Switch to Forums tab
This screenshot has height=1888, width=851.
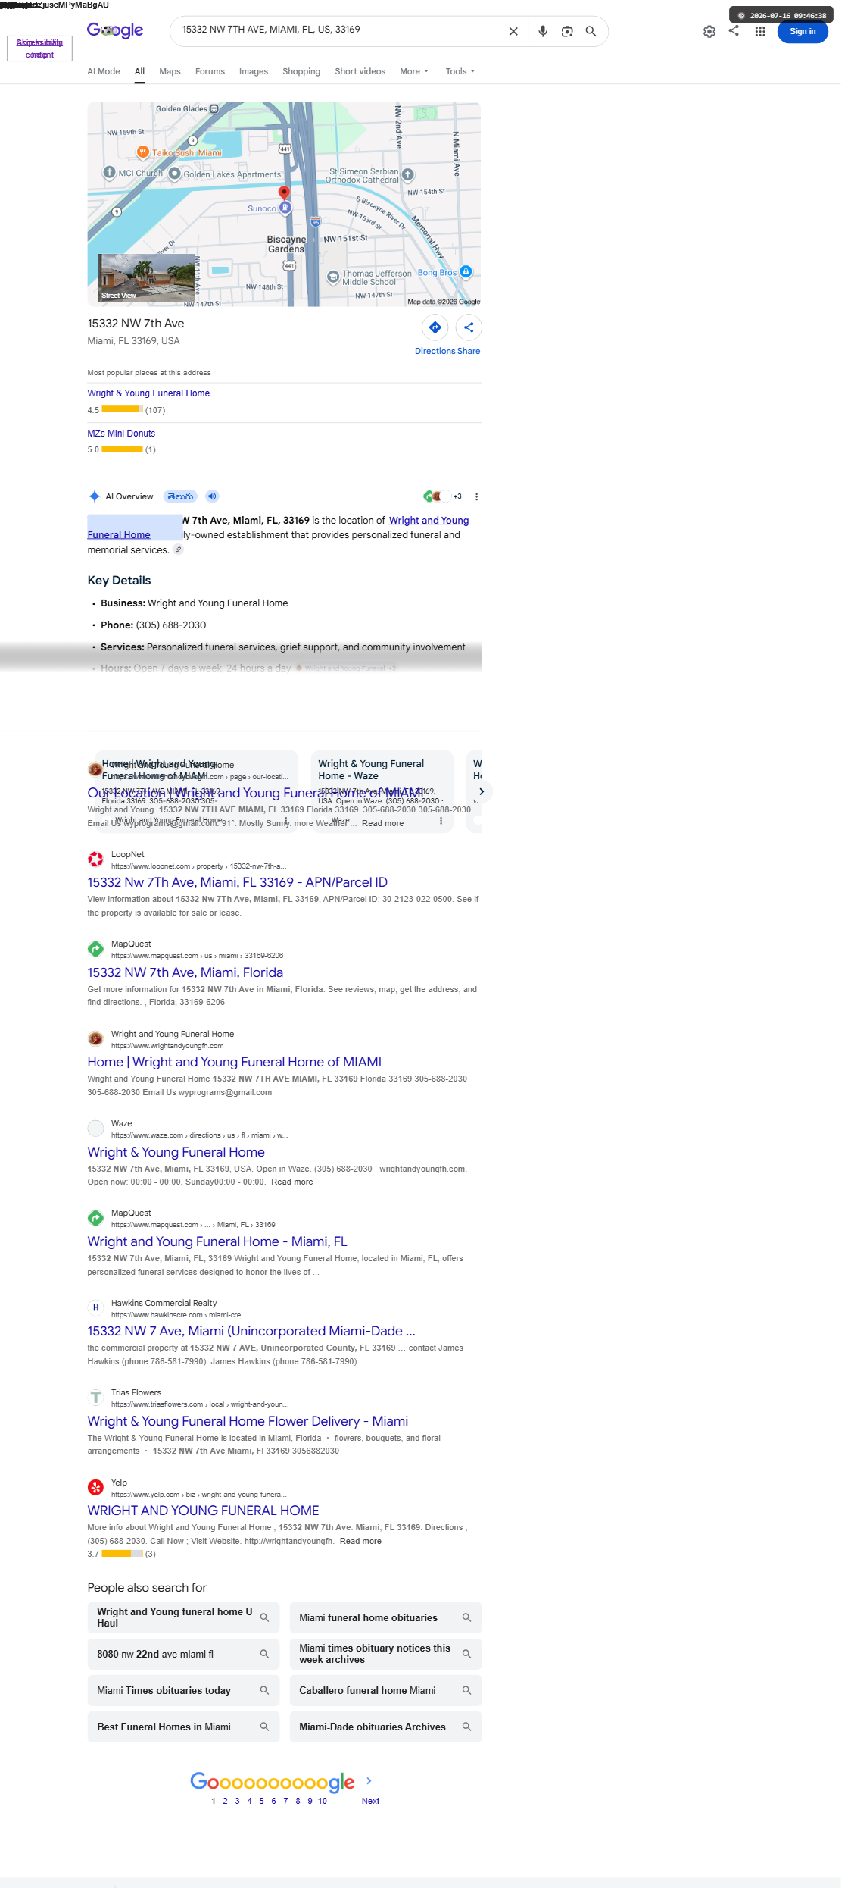pyautogui.click(x=210, y=71)
